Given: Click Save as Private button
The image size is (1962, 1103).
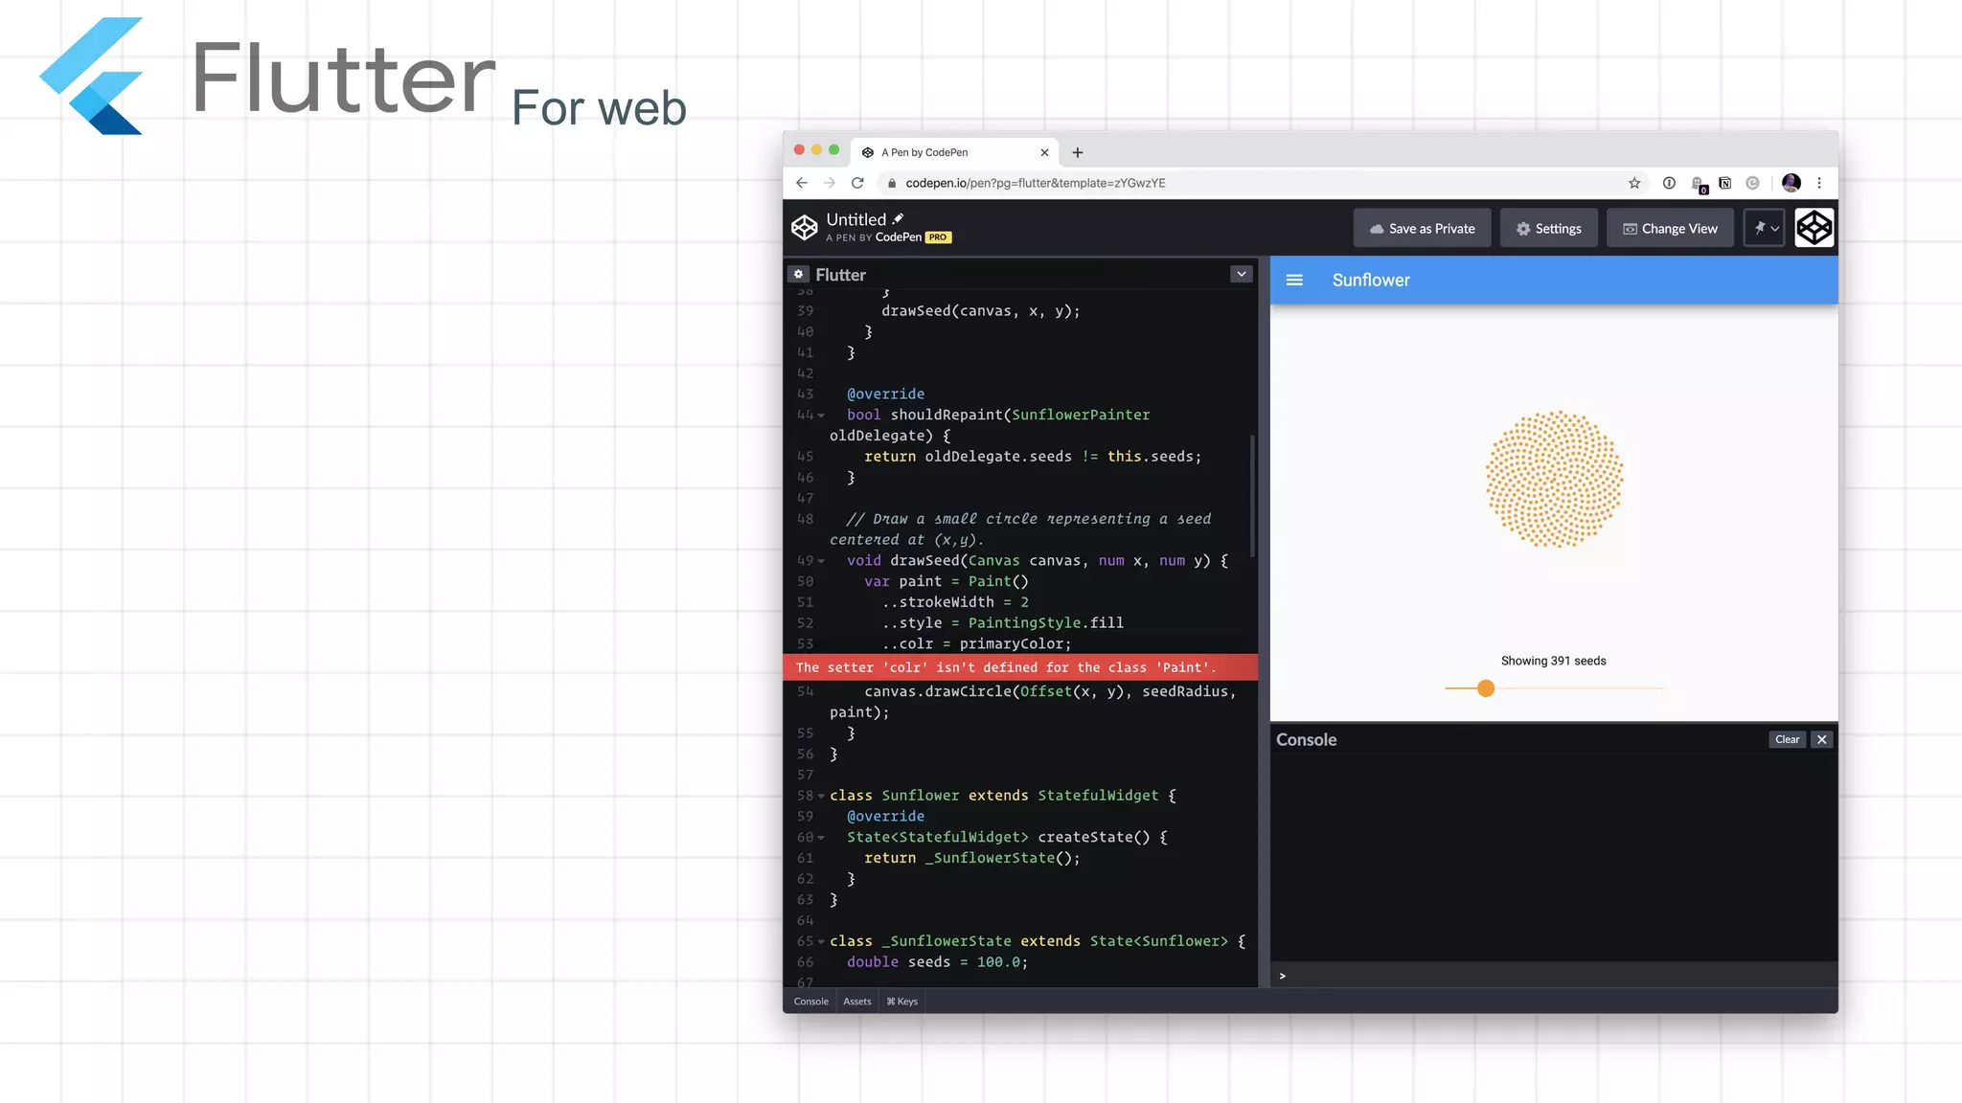Looking at the screenshot, I should point(1422,229).
